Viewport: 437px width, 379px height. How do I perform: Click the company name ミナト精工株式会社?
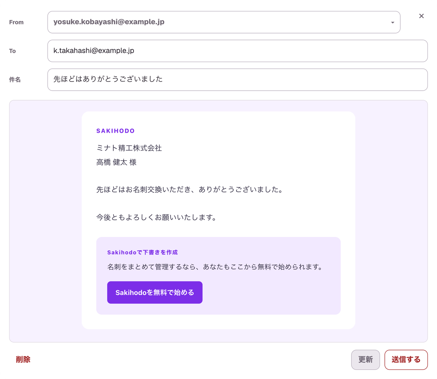click(x=129, y=148)
